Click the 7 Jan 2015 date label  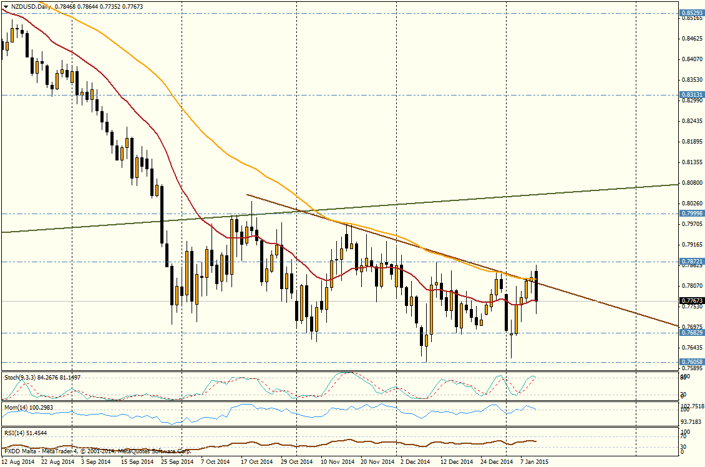point(534,462)
